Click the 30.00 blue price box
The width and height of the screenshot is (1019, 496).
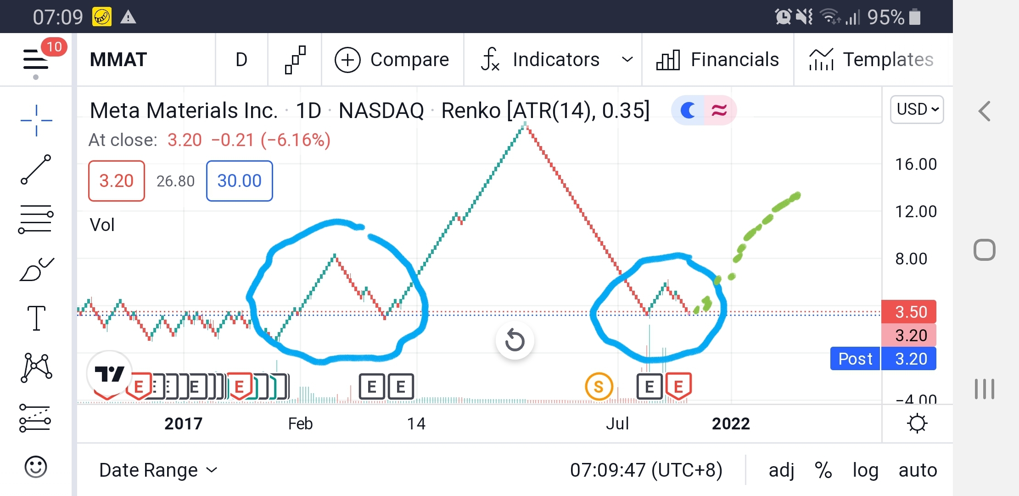(x=239, y=181)
